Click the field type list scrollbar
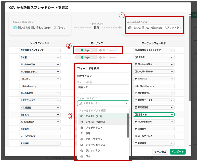 tap(128, 125)
